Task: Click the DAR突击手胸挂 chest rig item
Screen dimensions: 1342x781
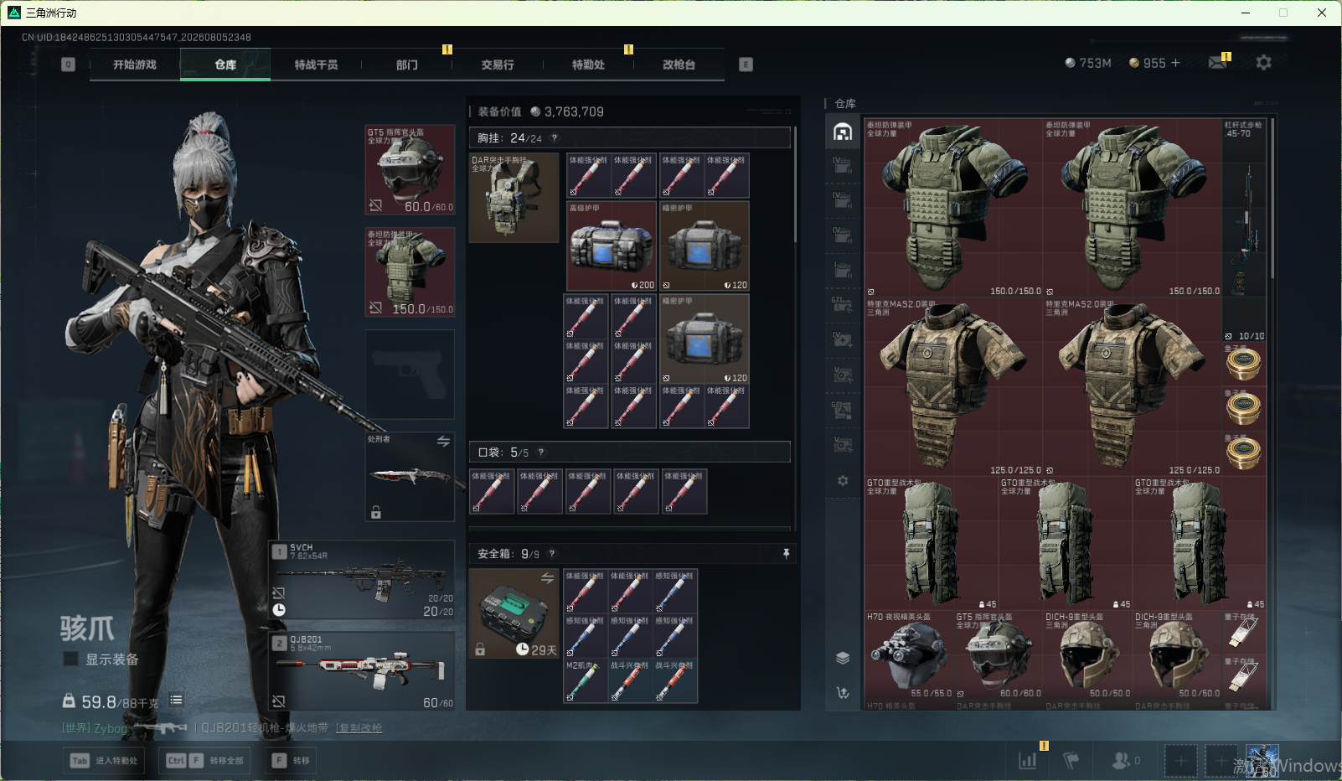Action: [514, 198]
